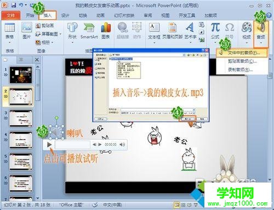The image size is (274, 210).
Task: Toggle audio volume mute button
Action: coord(122,145)
